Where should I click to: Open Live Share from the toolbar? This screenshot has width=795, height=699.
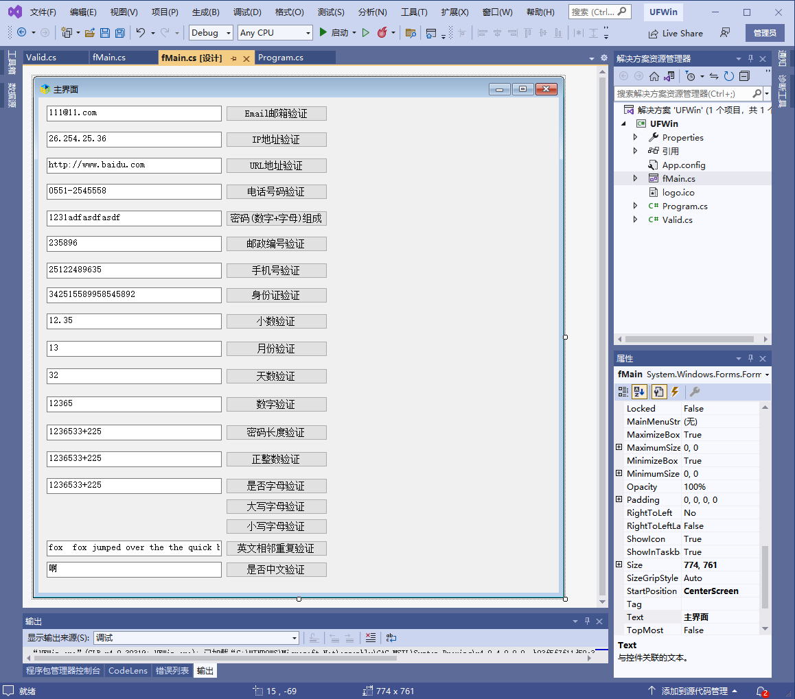tap(676, 34)
